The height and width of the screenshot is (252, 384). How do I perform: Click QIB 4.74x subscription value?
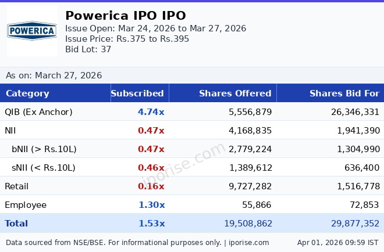pos(151,112)
